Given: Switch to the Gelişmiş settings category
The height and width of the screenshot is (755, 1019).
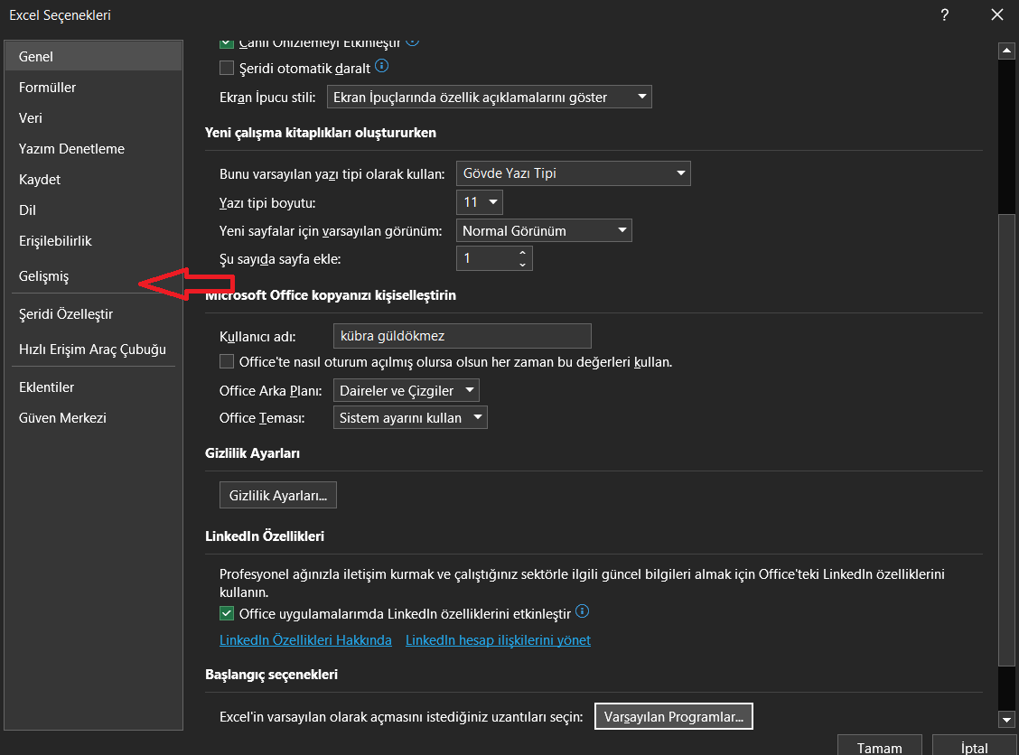Looking at the screenshot, I should 43,276.
